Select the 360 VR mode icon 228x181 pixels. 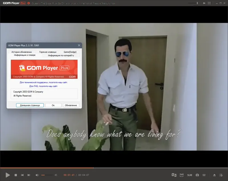(181, 175)
